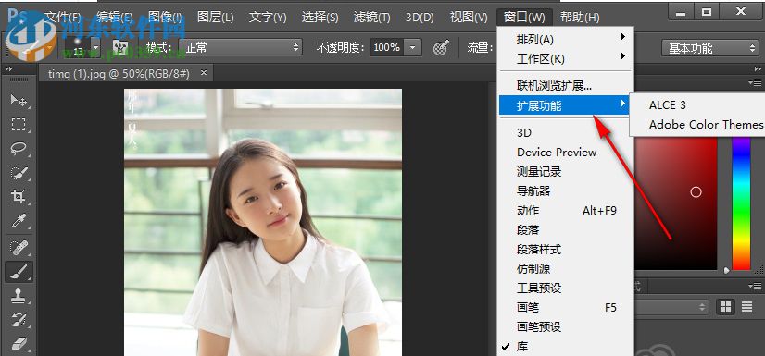The image size is (765, 356).
Task: Click the 扩展功能 menu item
Action: click(564, 105)
